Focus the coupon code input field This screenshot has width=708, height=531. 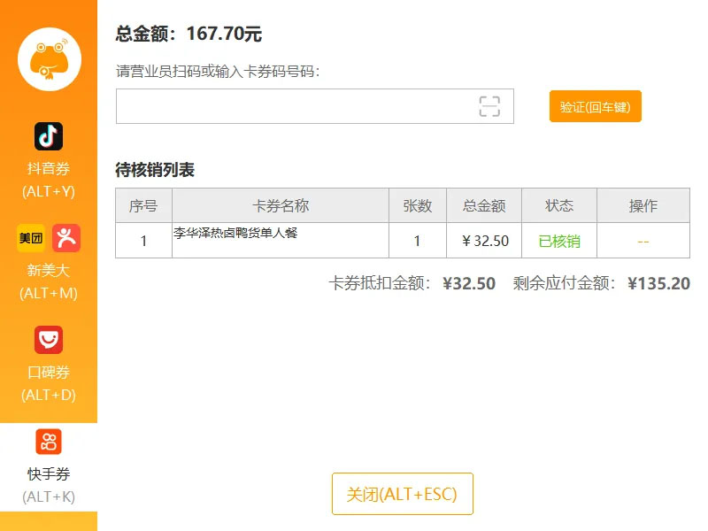pos(315,106)
